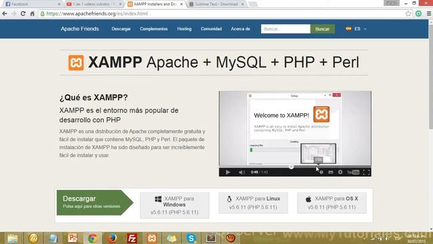The image size is (433, 244).
Task: Click the address bar URL
Action: pos(97,14)
